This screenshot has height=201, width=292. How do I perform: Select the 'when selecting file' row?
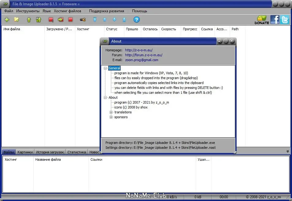tap(163, 93)
